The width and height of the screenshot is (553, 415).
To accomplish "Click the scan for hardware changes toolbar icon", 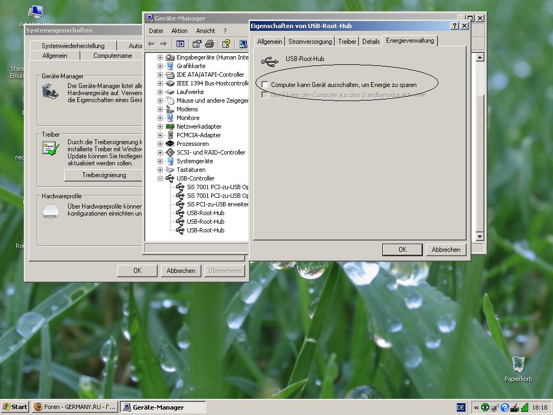I will (x=243, y=44).
